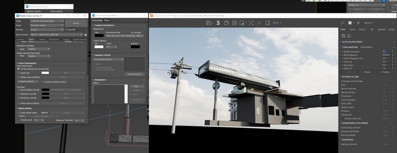Open the Target dropdown showing Production Rendering Mode
The width and height of the screenshot is (397, 153).
pos(47,21)
